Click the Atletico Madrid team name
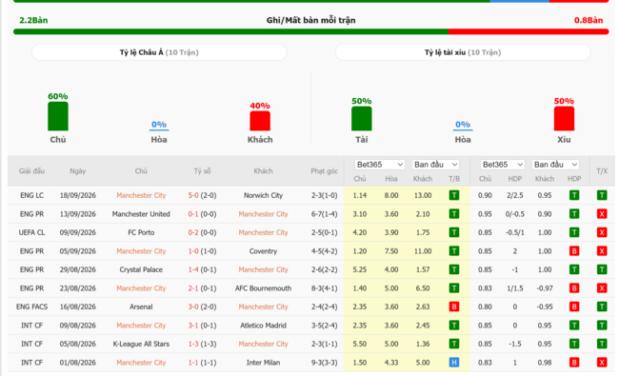 (263, 326)
